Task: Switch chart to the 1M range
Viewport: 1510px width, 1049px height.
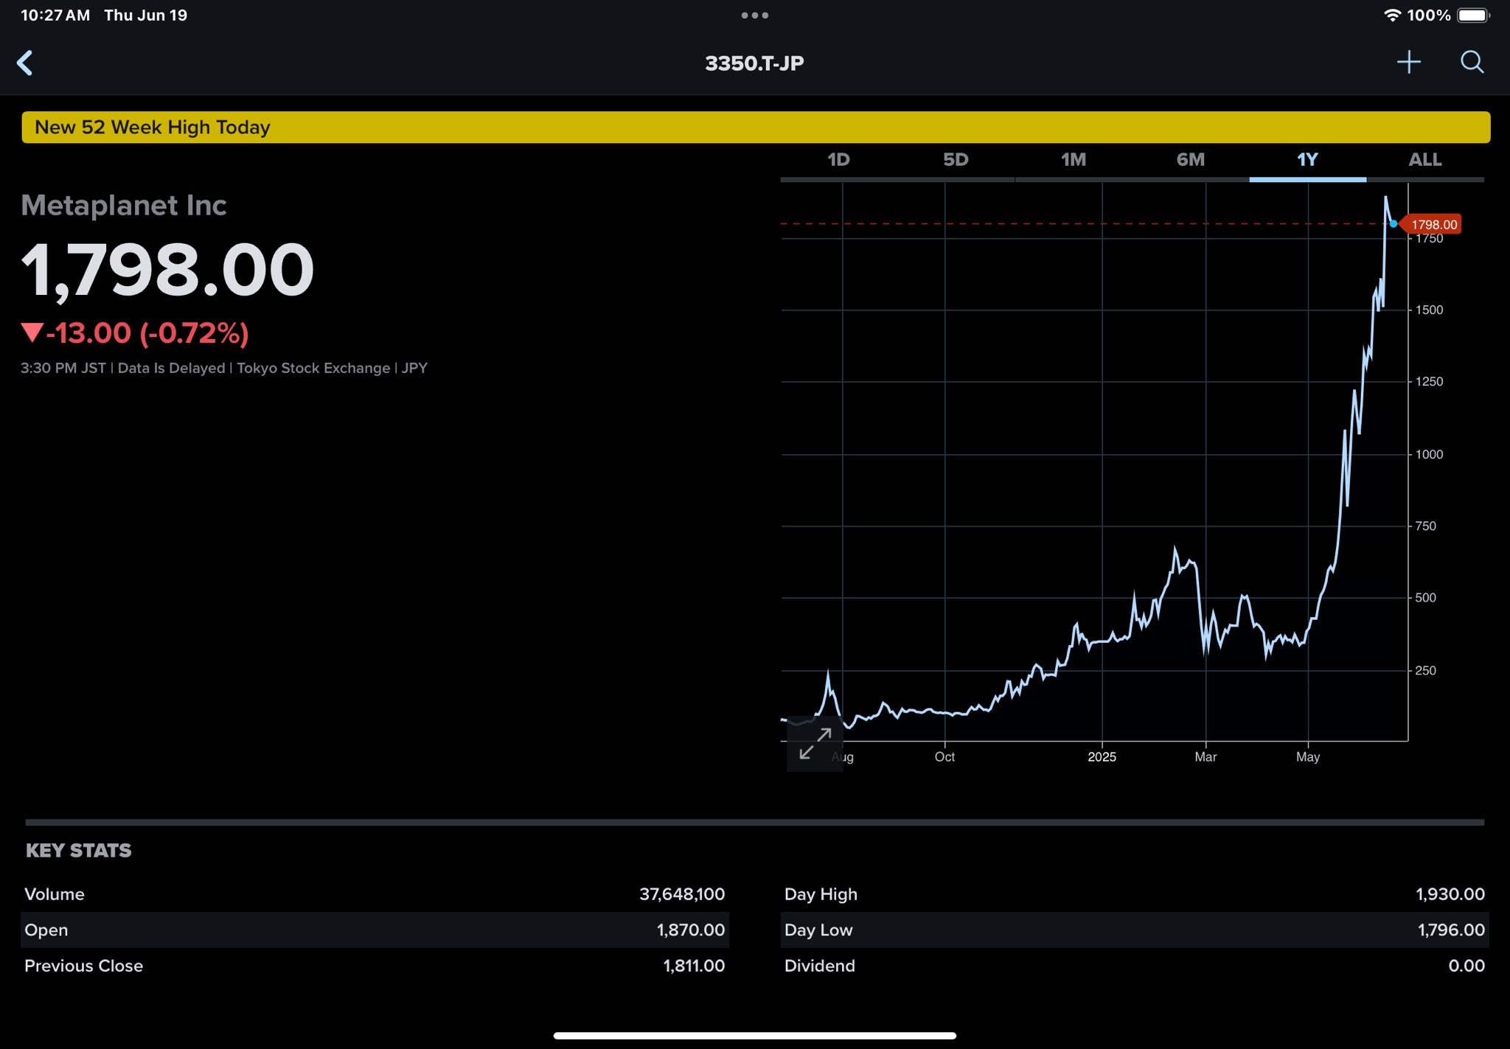Action: click(1074, 160)
